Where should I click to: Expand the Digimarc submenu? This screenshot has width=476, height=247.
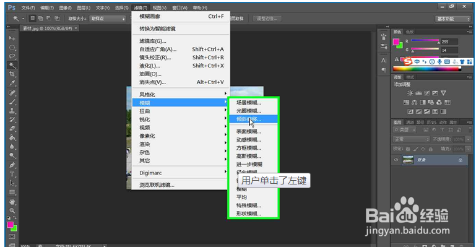[181, 173]
